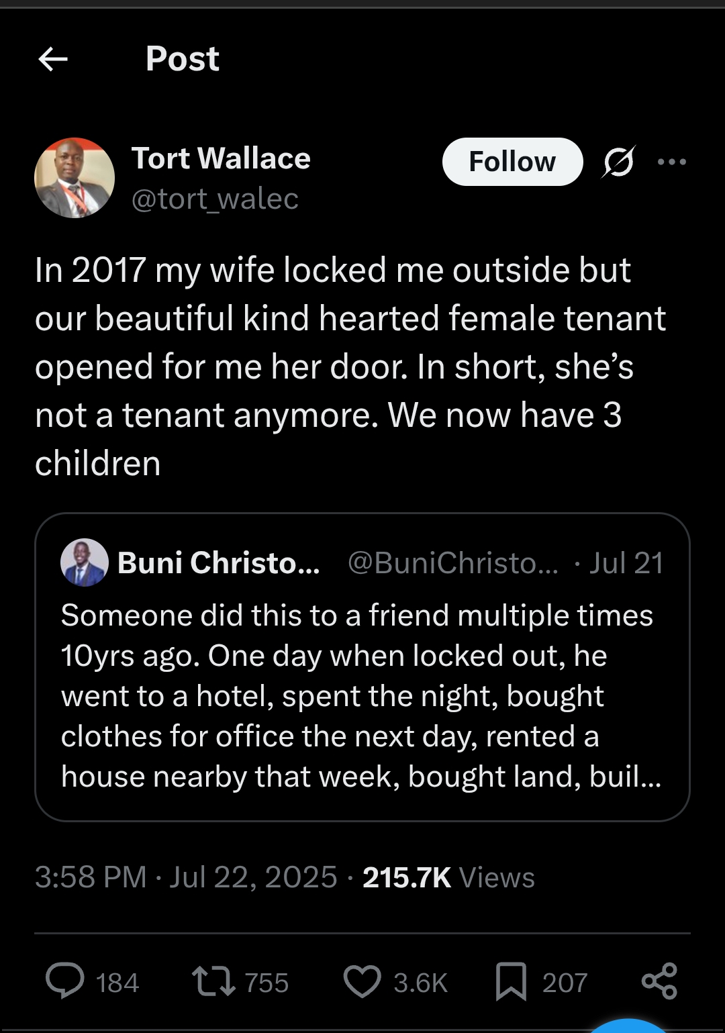Viewport: 725px width, 1033px height.
Task: Bookmark this post
Action: click(x=511, y=981)
